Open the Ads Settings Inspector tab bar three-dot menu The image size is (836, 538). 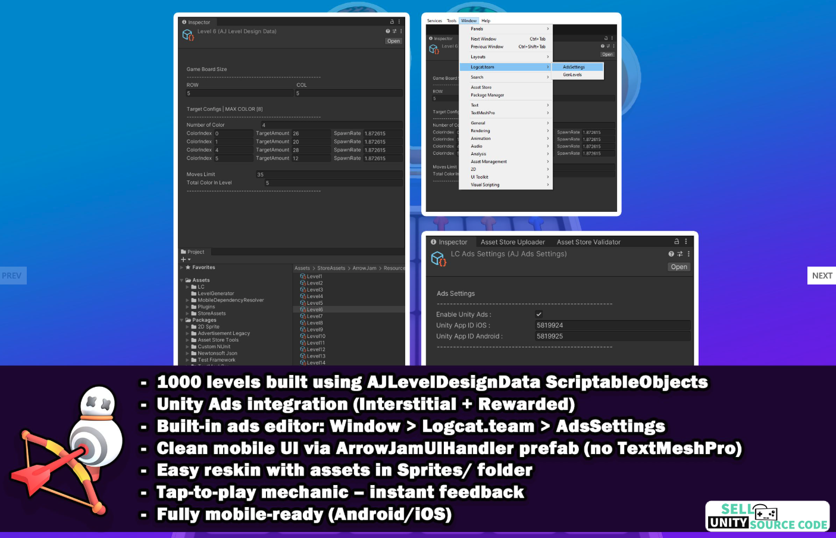[x=686, y=242]
